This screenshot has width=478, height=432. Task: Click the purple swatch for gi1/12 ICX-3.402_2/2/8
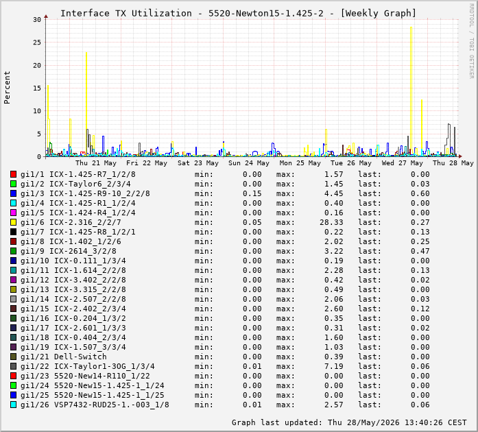tap(13, 280)
